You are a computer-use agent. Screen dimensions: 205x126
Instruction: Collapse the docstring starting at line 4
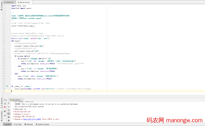pos(11,13)
